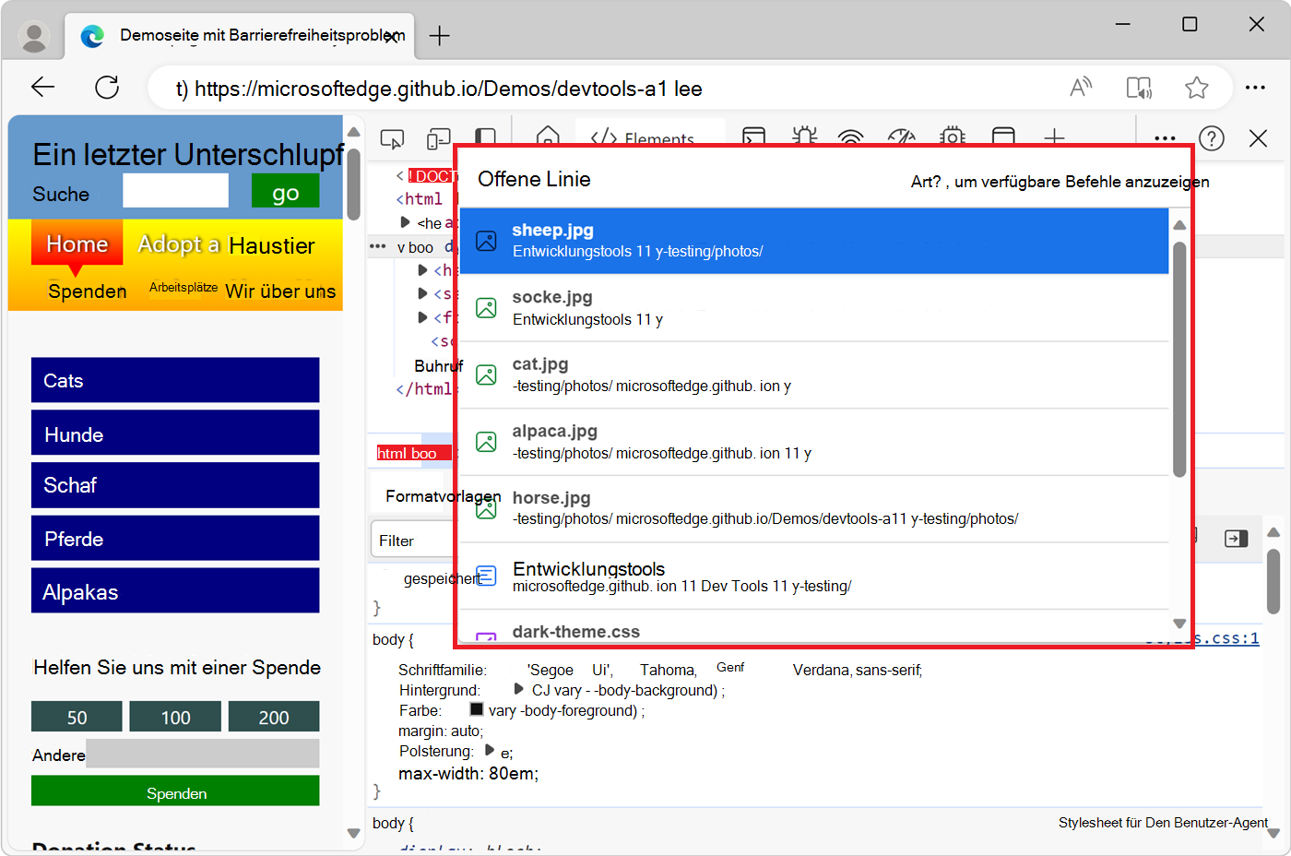
Task: Choose the 50 donation amount
Action: [77, 717]
